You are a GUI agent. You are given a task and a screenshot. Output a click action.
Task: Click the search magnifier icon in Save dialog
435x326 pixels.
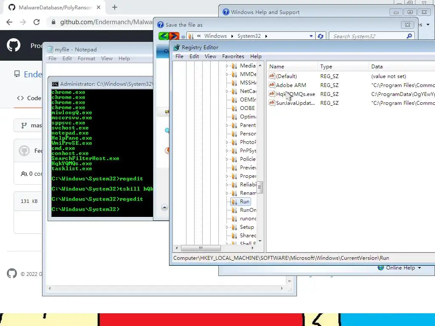[x=409, y=36]
